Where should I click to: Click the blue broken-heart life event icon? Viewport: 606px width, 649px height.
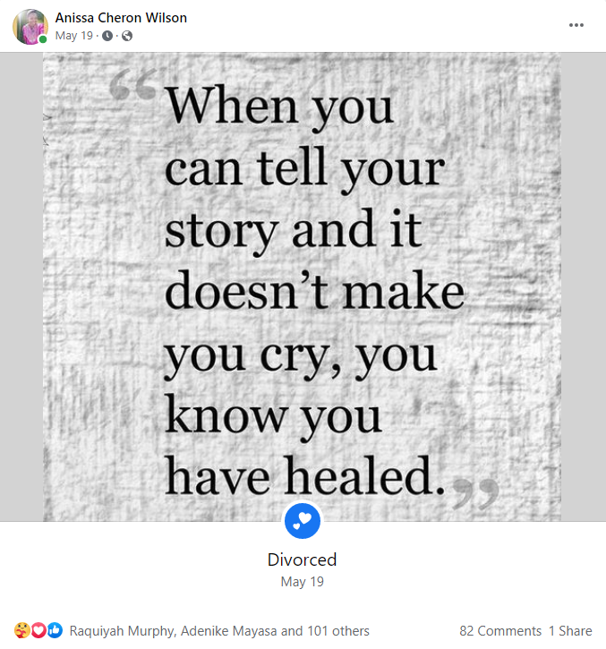pos(303,521)
